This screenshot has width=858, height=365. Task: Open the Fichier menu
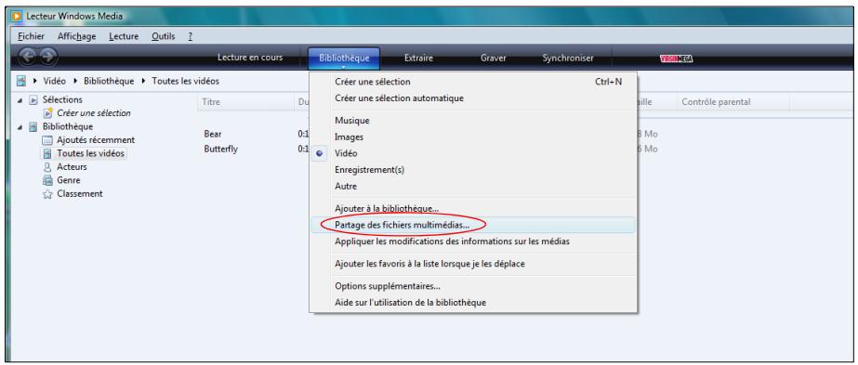coord(31,36)
